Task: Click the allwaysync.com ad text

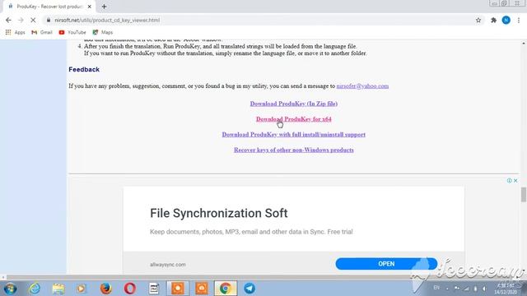Action: pos(168,265)
